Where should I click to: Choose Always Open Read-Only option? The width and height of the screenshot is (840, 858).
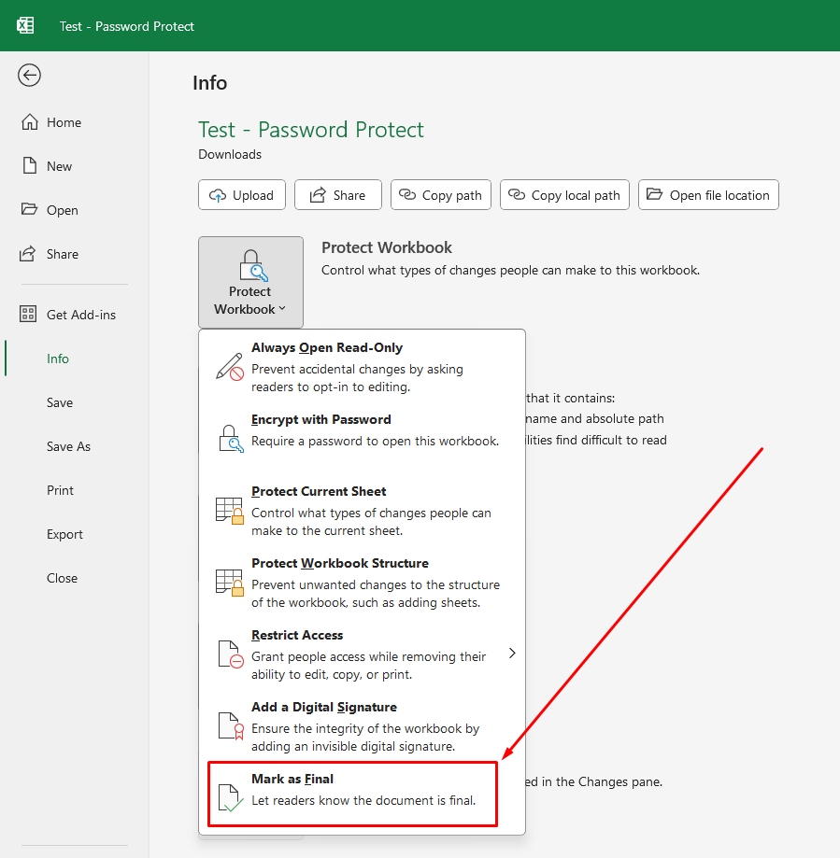click(x=362, y=367)
